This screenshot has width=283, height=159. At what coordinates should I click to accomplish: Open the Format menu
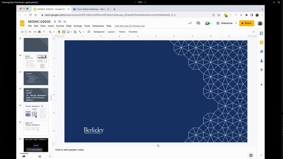coord(60,26)
